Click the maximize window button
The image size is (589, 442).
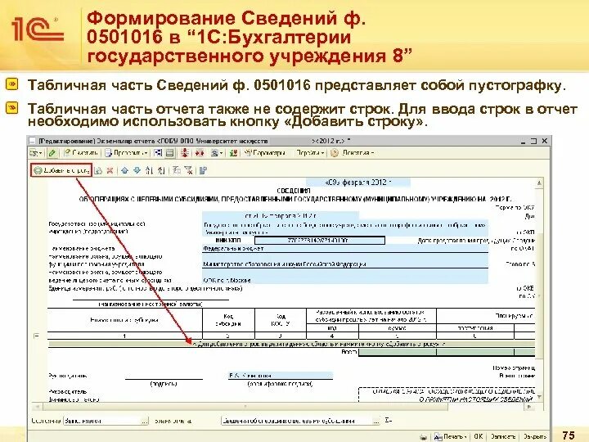click(533, 142)
